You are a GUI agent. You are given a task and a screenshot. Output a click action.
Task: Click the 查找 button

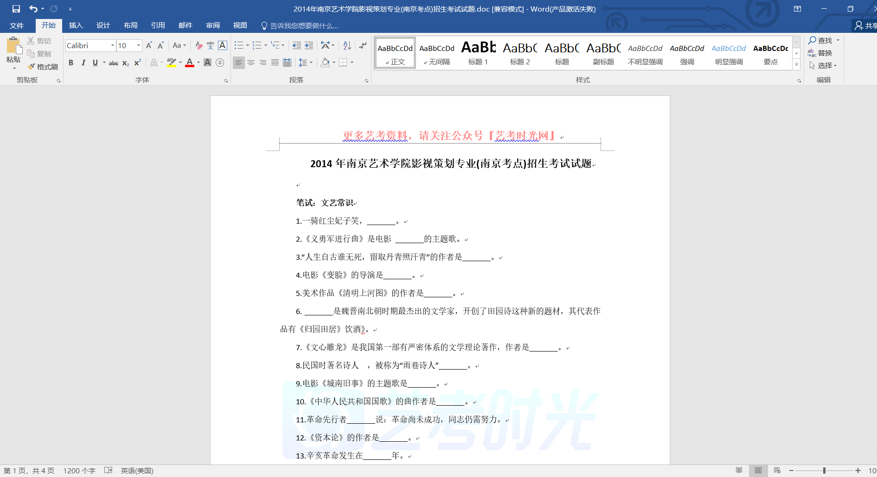tap(821, 40)
